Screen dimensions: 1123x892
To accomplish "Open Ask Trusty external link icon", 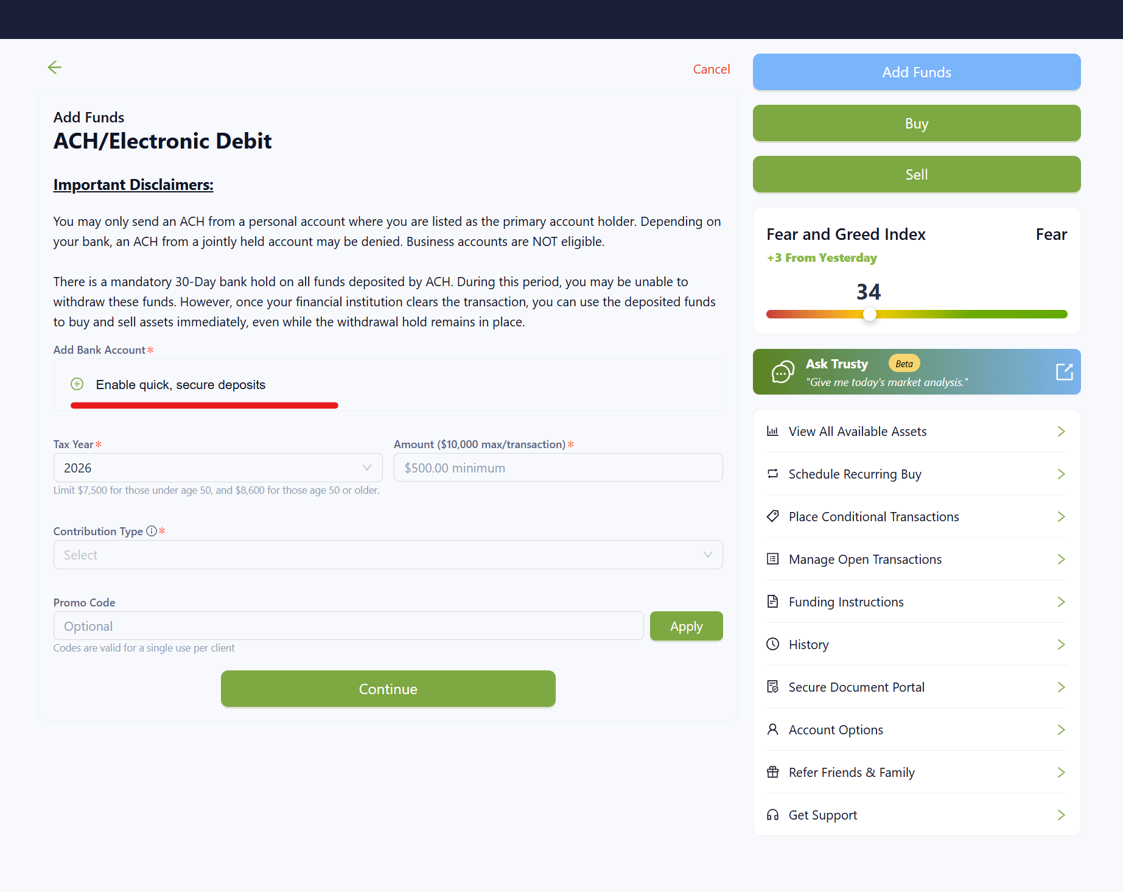I will [x=1064, y=371].
